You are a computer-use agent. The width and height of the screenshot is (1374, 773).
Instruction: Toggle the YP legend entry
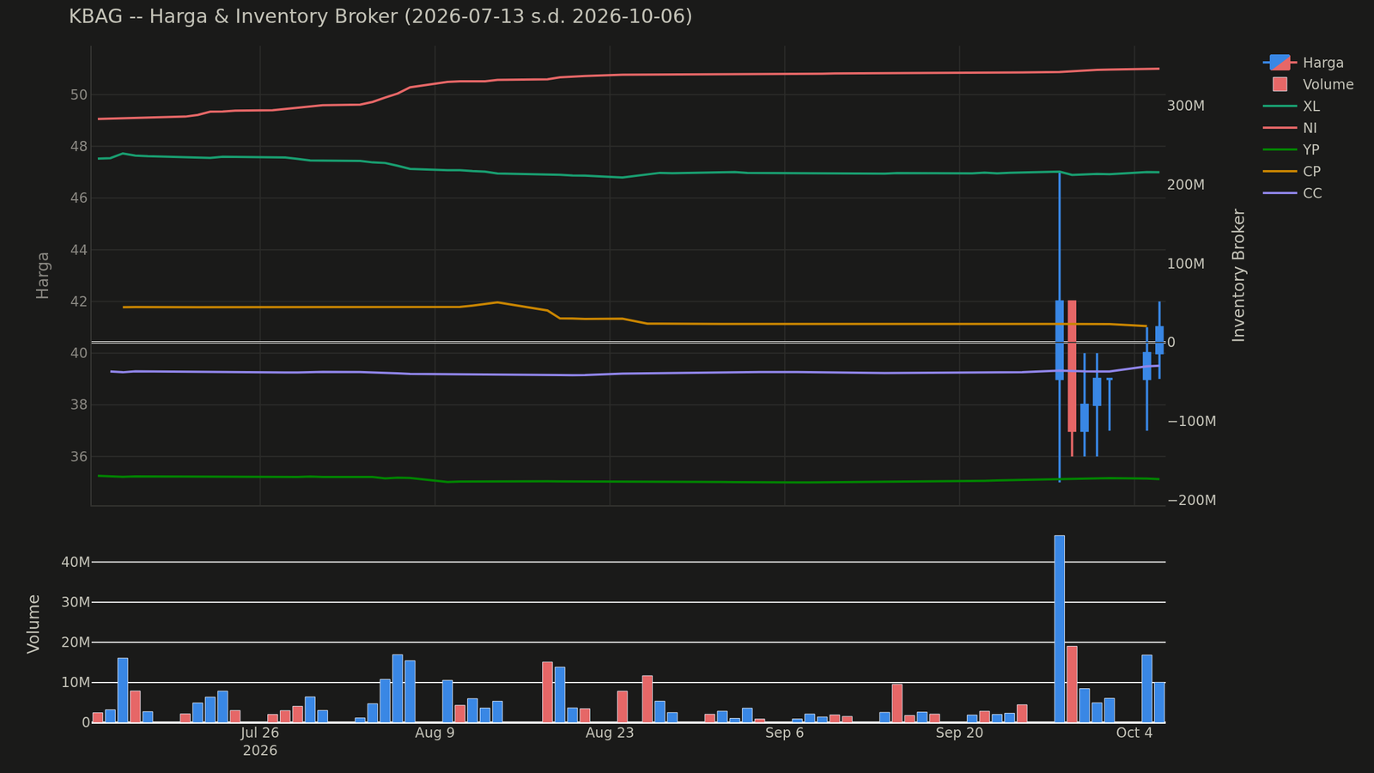tap(1292, 149)
